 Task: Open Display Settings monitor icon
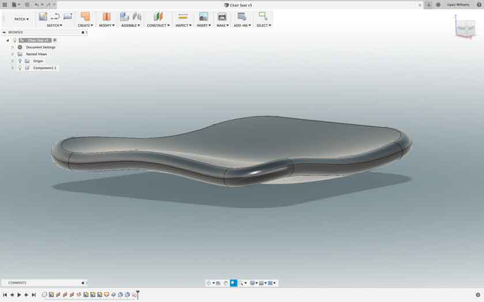tap(252, 283)
